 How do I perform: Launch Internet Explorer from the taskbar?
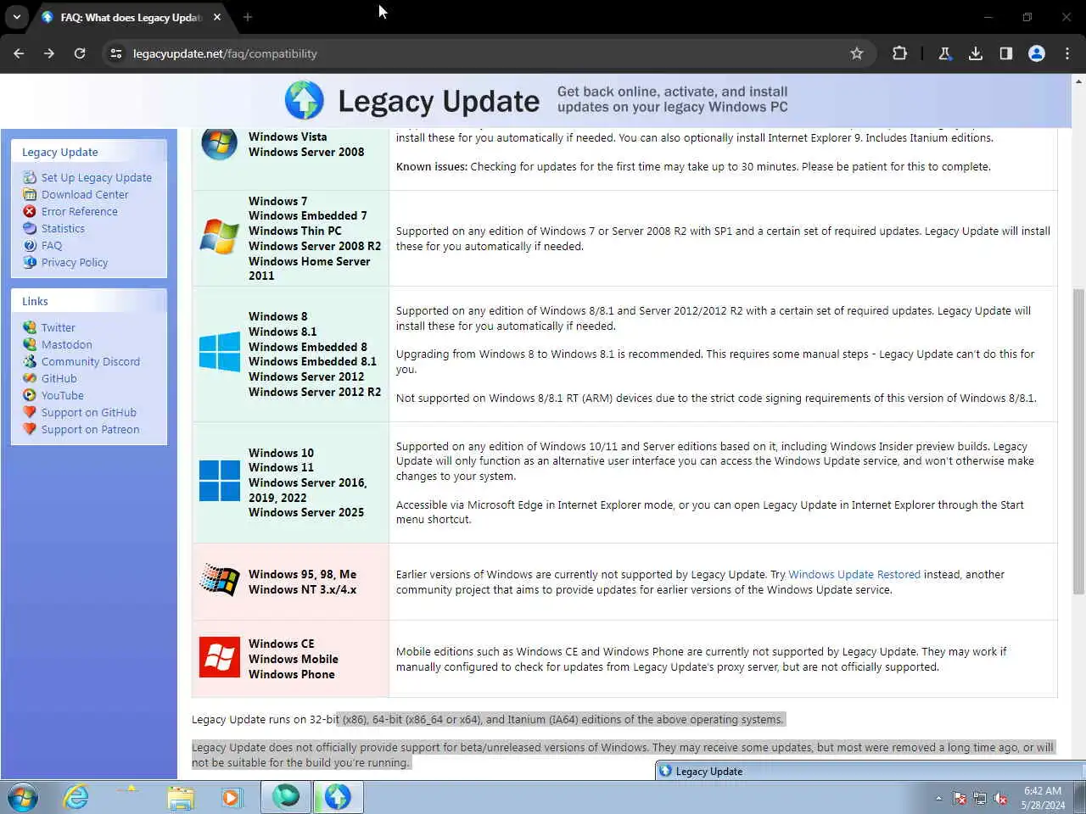[x=76, y=797]
